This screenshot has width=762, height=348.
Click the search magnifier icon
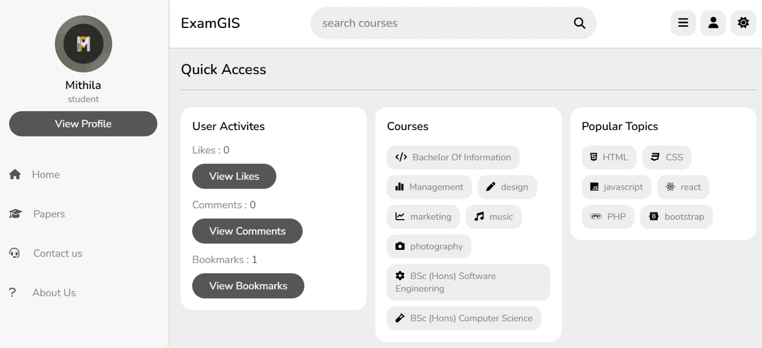pos(579,23)
